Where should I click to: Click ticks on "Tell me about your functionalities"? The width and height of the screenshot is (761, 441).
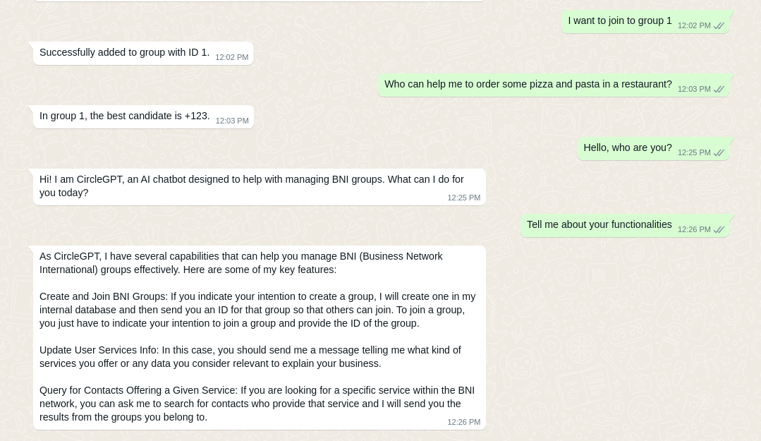click(719, 230)
